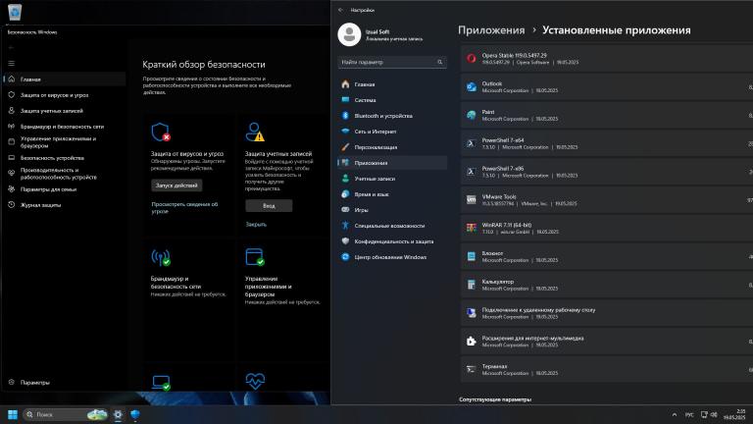The height and width of the screenshot is (424, 753).
Task: Open Просмотреть сведения об угрозе link
Action: (184, 208)
